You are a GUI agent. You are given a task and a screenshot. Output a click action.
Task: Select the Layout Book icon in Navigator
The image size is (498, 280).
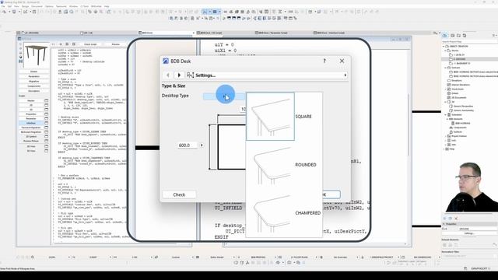[458, 36]
